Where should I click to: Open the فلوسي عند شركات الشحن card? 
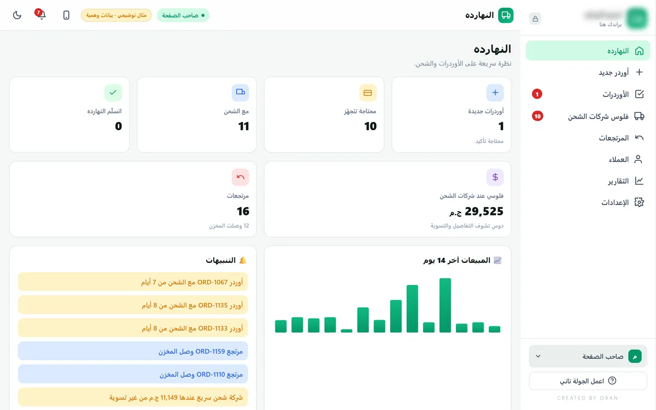388,199
